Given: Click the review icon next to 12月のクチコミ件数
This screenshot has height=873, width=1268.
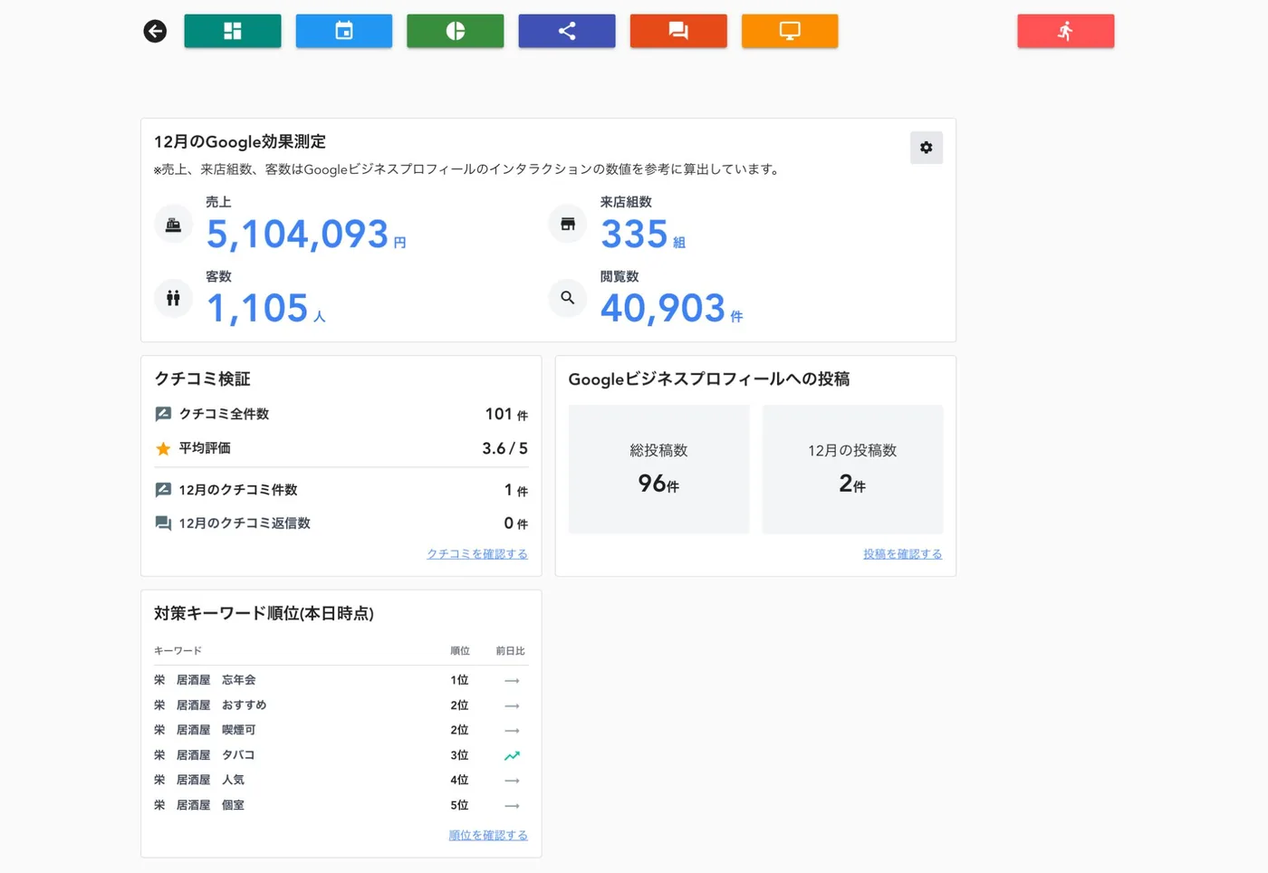Looking at the screenshot, I should point(163,490).
